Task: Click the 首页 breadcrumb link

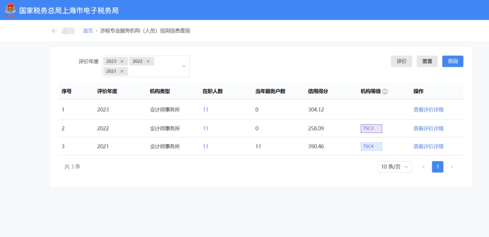Action: coord(88,31)
